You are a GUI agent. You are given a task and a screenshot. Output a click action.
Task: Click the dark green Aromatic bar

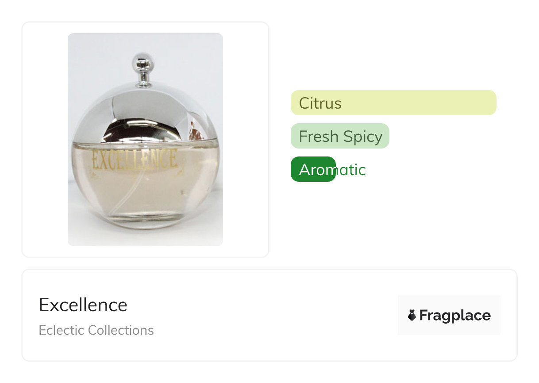click(313, 169)
